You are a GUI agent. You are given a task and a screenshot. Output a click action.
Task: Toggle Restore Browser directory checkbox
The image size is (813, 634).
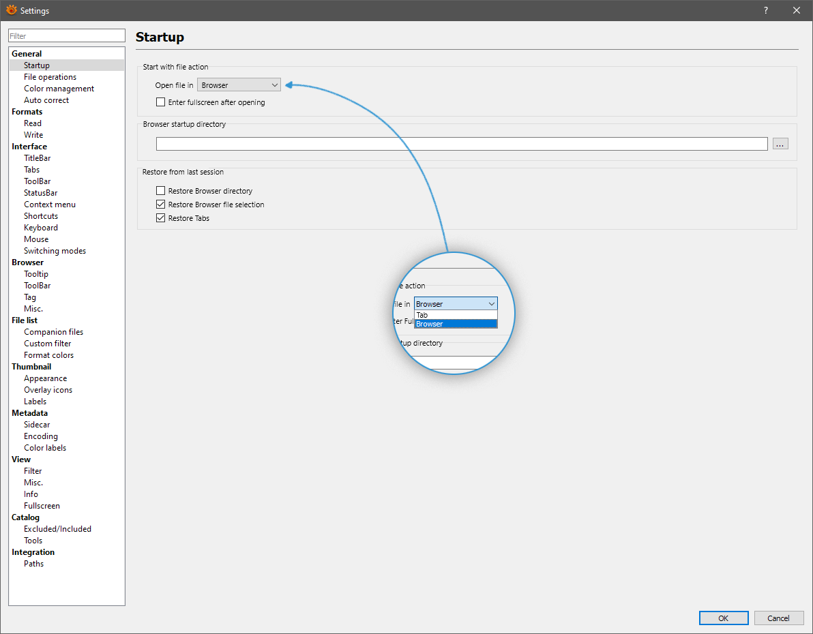pyautogui.click(x=161, y=191)
